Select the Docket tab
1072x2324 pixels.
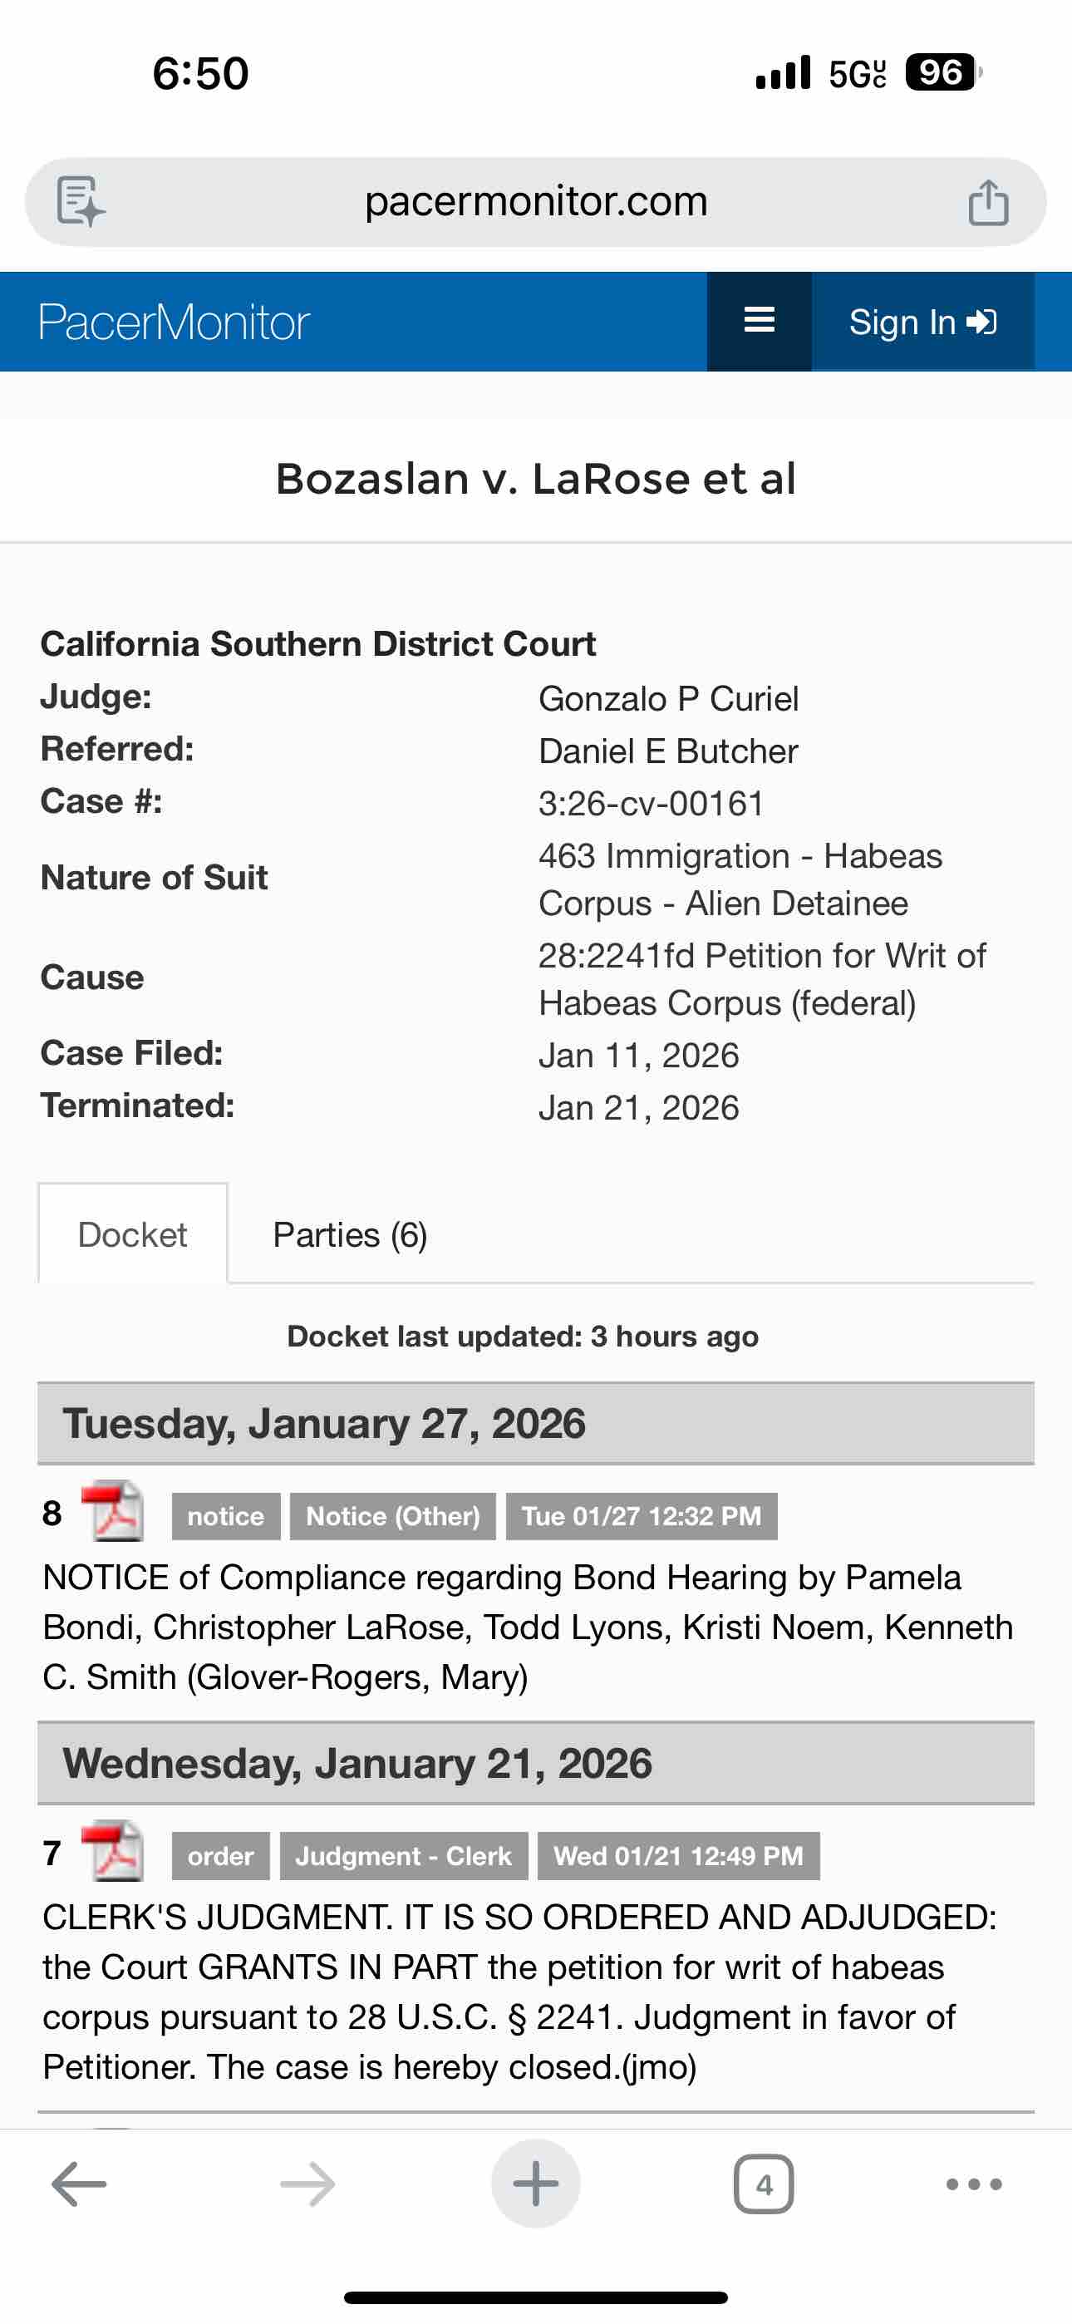pyautogui.click(x=133, y=1234)
